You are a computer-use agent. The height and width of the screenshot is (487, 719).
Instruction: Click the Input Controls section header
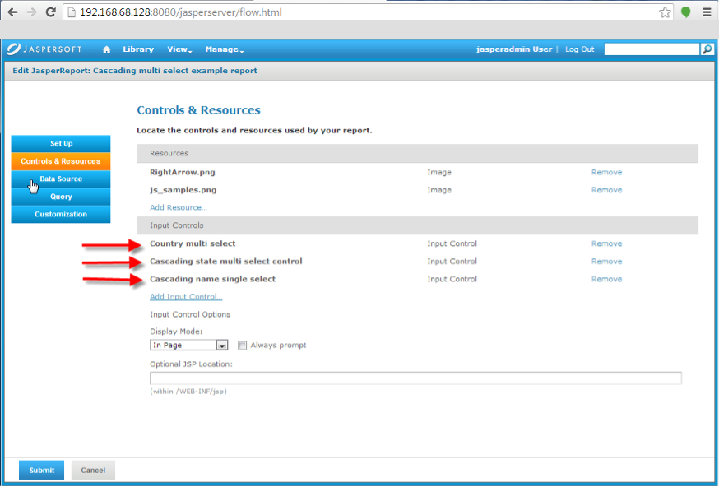417,225
